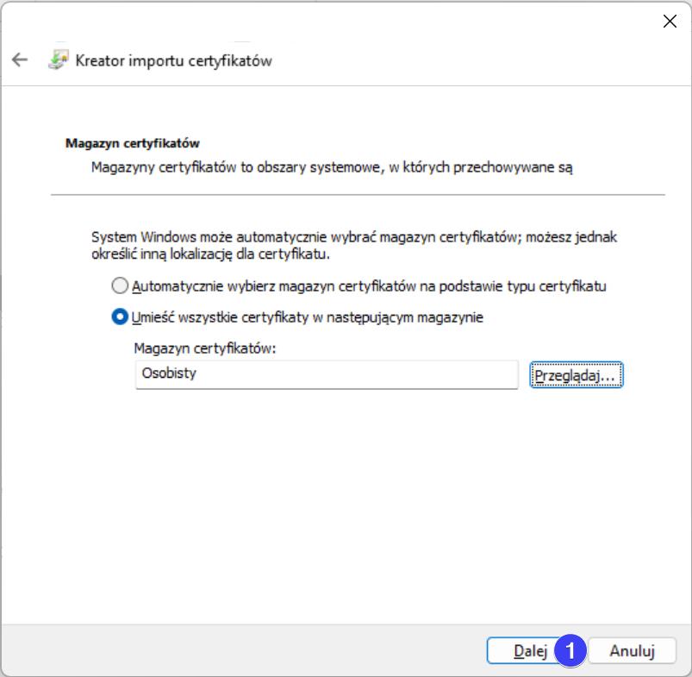Image resolution: width=692 pixels, height=677 pixels.
Task: Select the 'Umieść wszystkie certyfikaty' radio button
Action: click(120, 317)
